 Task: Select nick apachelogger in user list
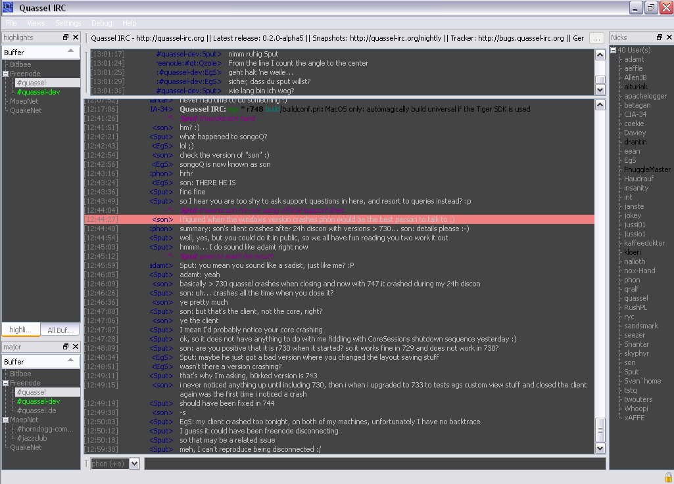(x=645, y=96)
